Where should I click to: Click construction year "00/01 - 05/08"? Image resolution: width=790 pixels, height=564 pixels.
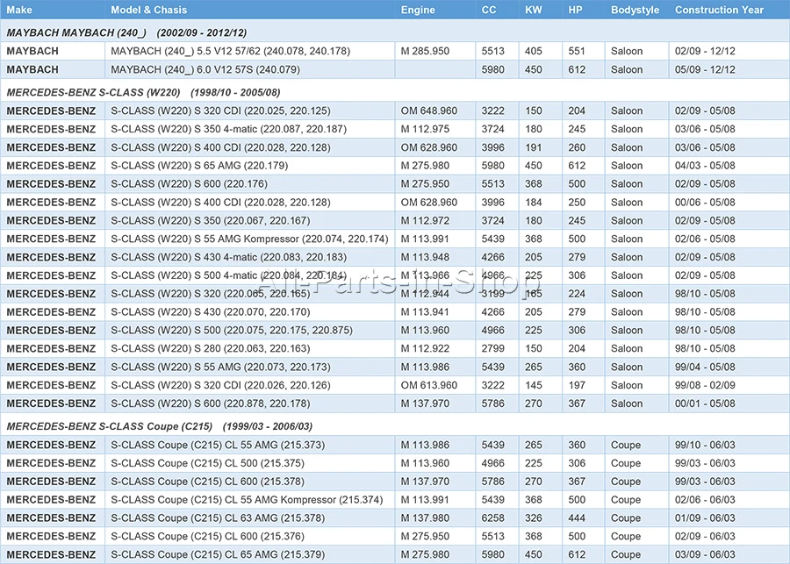click(705, 403)
